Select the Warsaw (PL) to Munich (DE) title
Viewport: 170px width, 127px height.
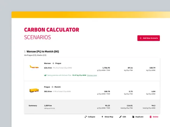(43, 51)
